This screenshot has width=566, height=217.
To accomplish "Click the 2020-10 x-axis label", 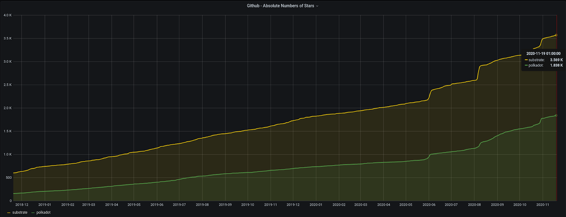I will tap(520, 205).
